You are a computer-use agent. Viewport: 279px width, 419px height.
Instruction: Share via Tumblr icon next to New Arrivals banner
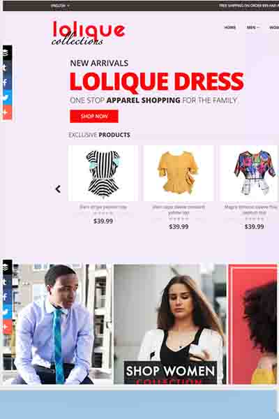click(x=7, y=68)
